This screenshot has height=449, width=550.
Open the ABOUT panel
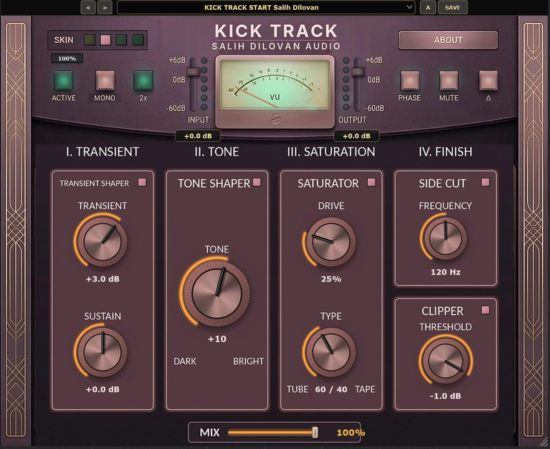click(x=448, y=40)
